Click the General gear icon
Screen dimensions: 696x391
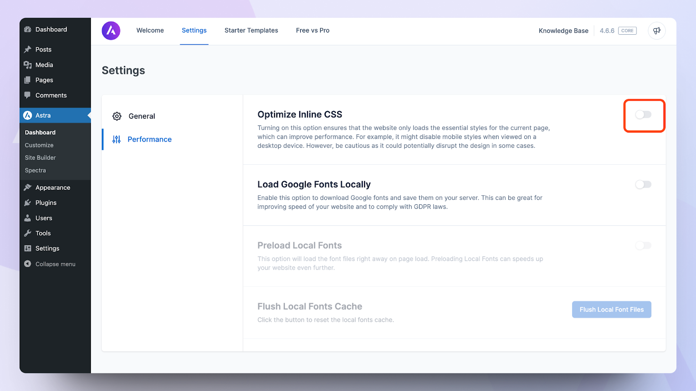coord(117,116)
